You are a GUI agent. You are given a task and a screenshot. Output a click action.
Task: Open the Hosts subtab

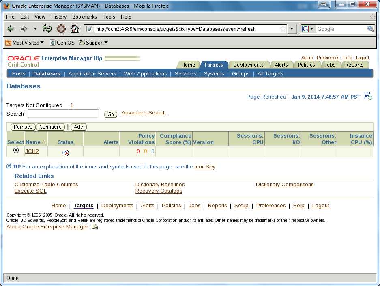19,74
